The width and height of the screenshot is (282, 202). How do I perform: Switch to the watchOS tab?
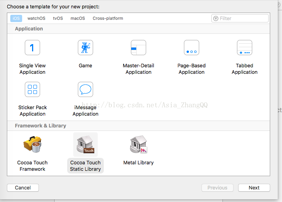[36, 18]
